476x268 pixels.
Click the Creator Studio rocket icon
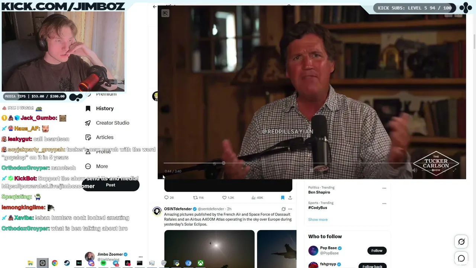pyautogui.click(x=88, y=123)
